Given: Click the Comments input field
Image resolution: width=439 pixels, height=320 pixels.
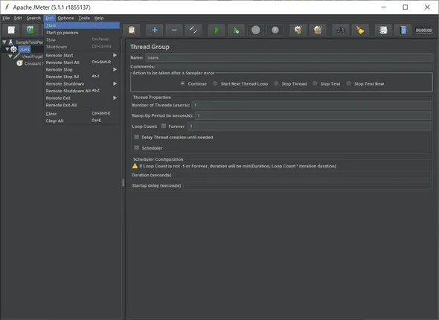Looking at the screenshot, I should [x=294, y=67].
